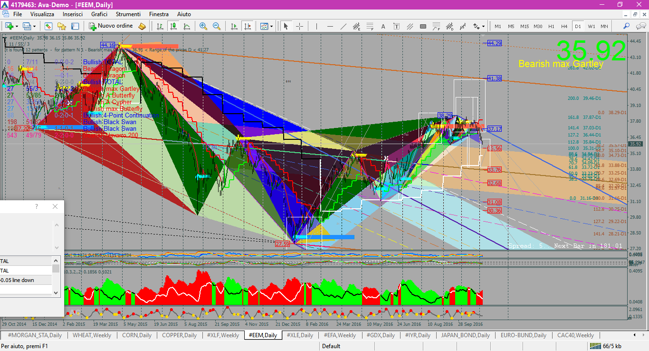
Task: Select the text label tool
Action: tap(396, 26)
